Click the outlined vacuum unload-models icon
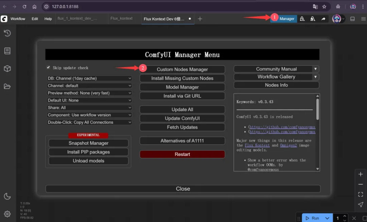367x222 pixels. (302, 19)
